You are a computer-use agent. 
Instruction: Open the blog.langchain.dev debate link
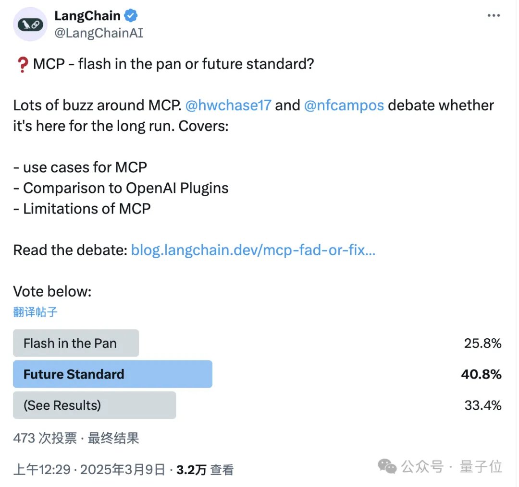[253, 250]
